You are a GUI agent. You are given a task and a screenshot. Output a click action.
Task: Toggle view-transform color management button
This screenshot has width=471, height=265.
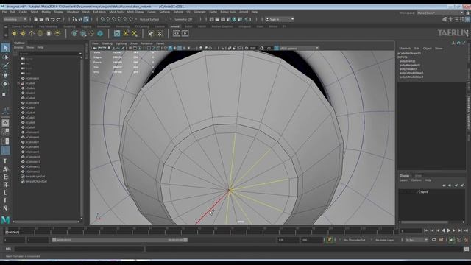point(276,48)
